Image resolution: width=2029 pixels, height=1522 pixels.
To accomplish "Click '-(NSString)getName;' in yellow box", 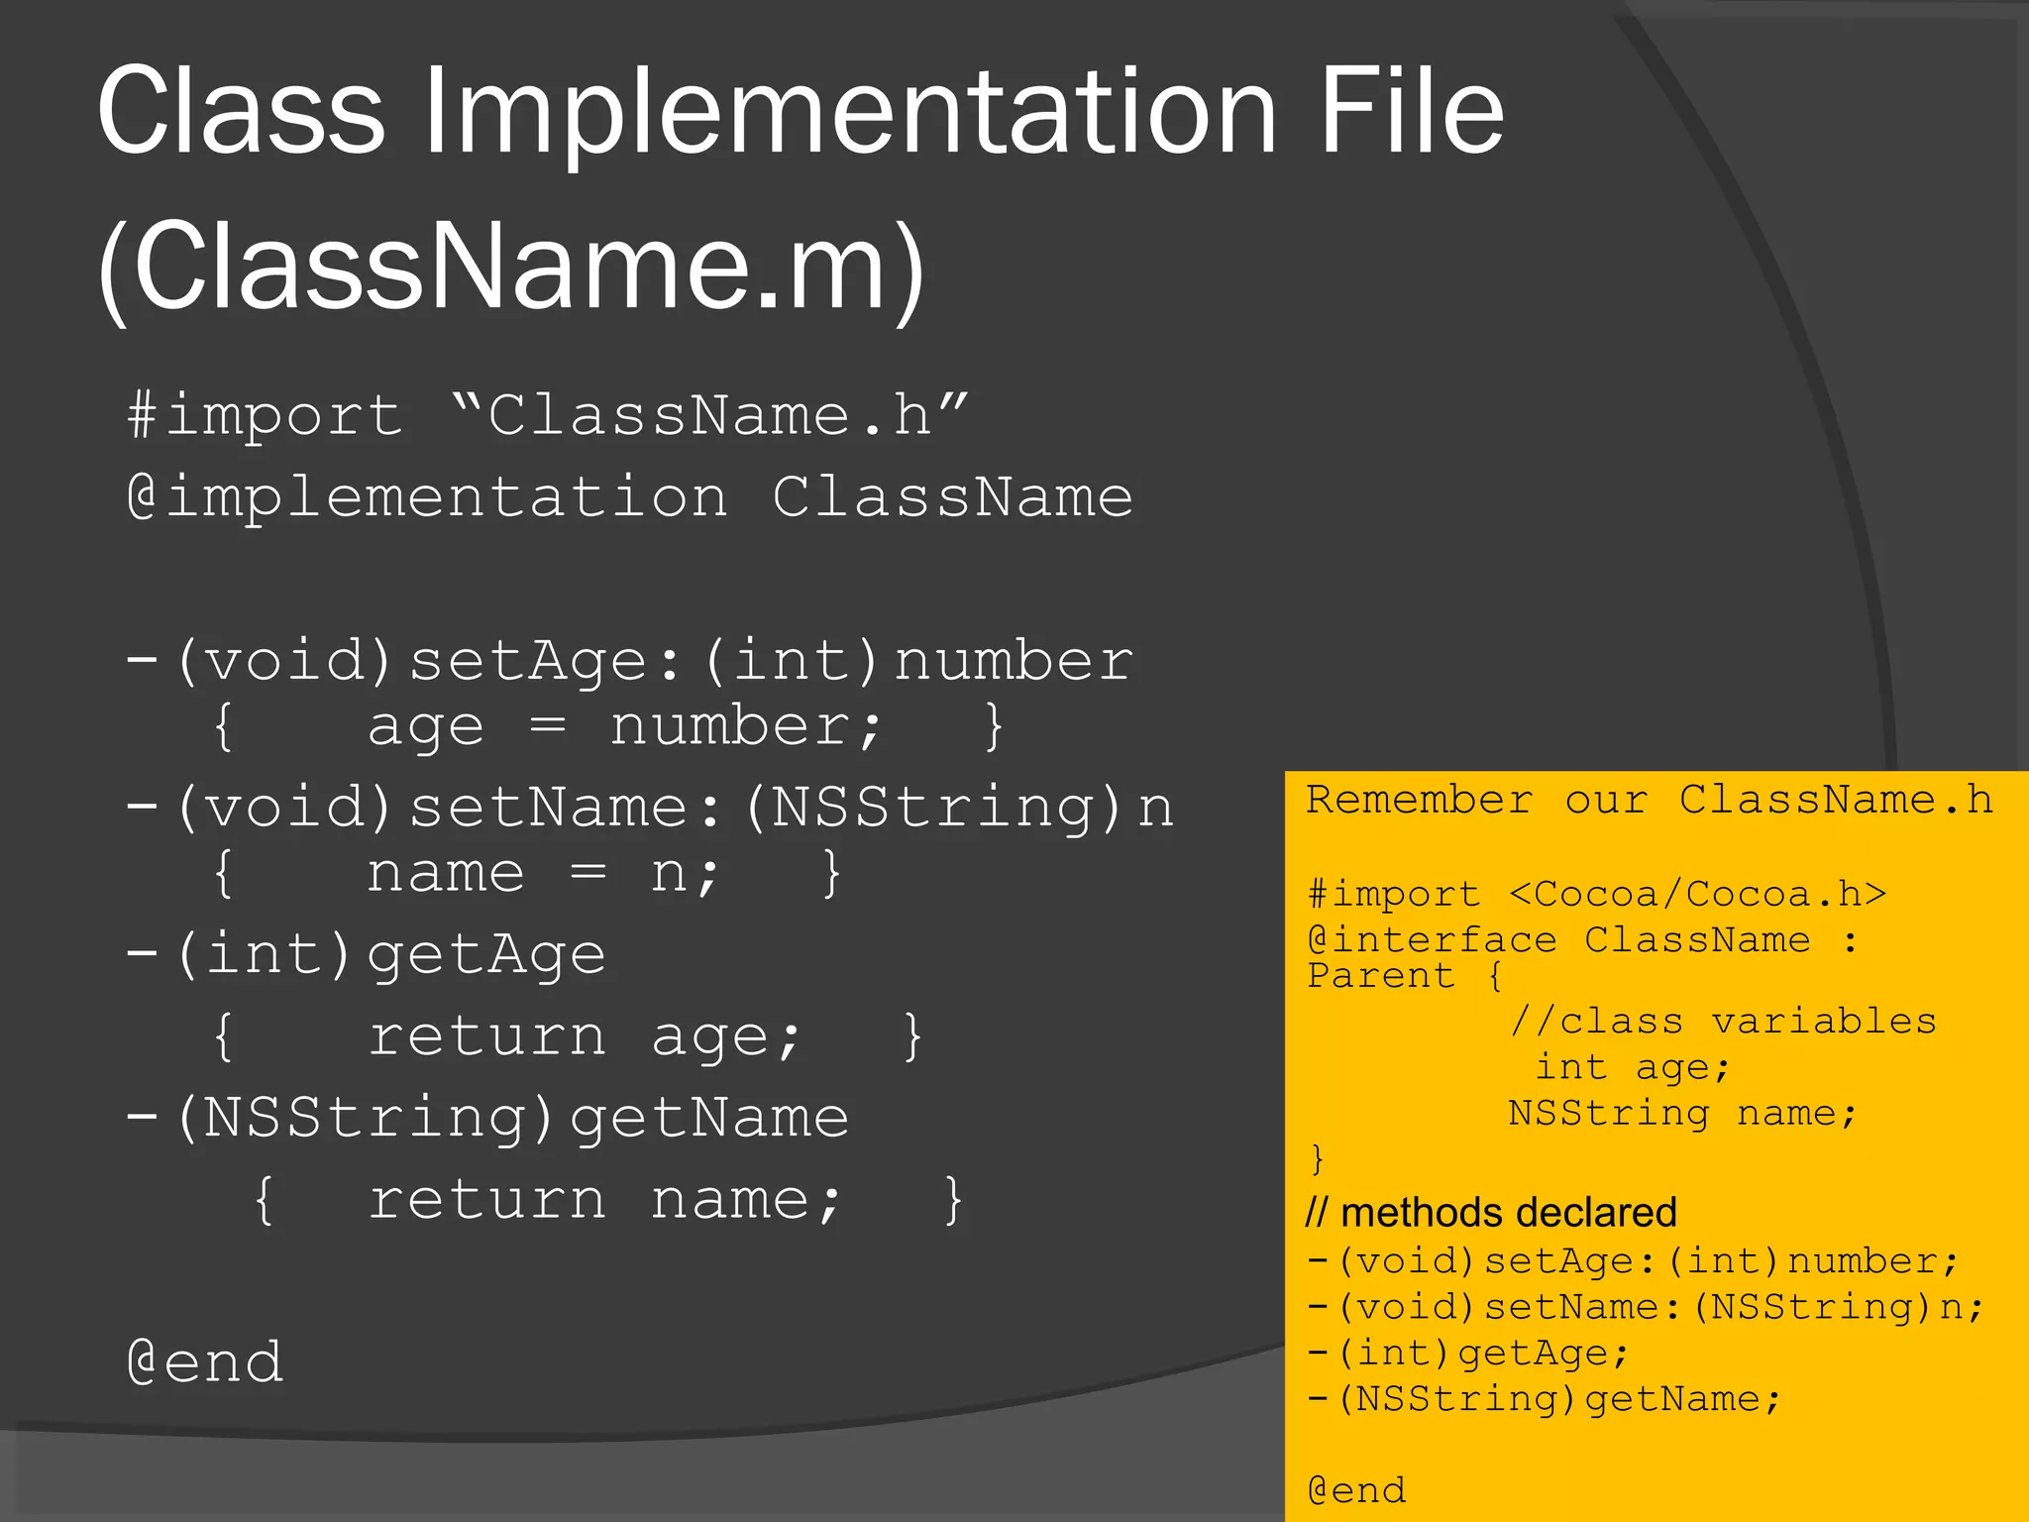I will coord(1545,1399).
